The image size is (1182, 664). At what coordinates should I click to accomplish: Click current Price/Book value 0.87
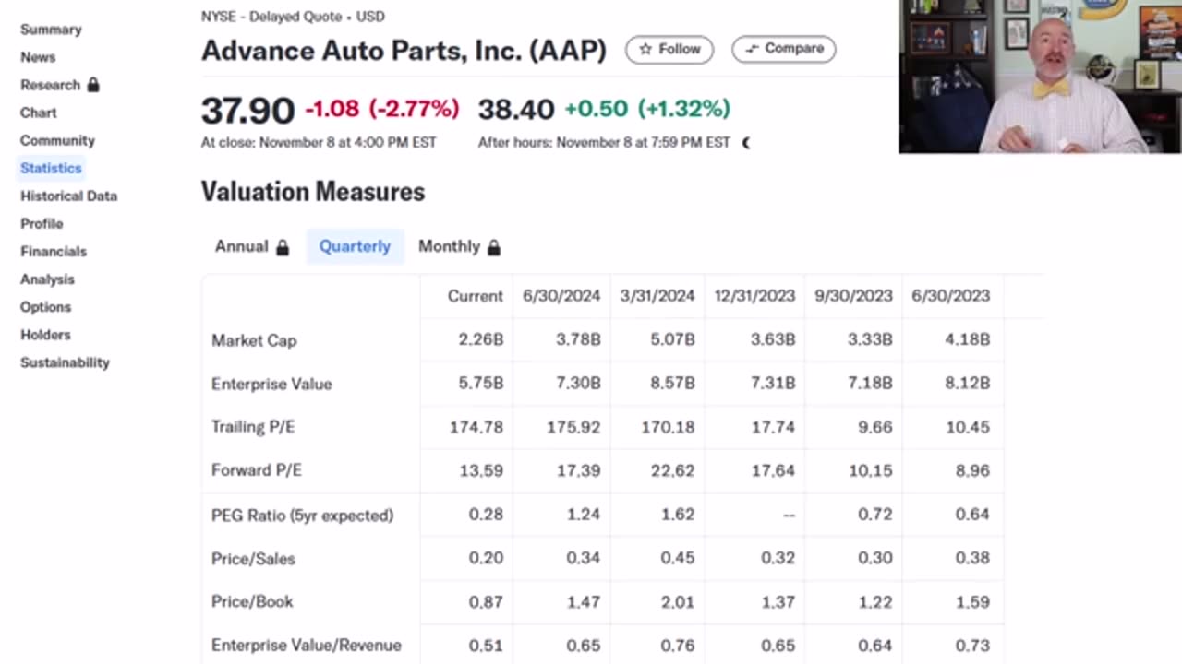pyautogui.click(x=486, y=601)
